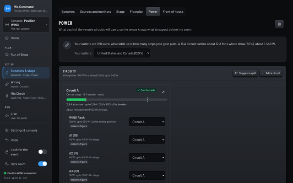Click the POWER page heading
This screenshot has height=183, width=293.
[65, 23]
